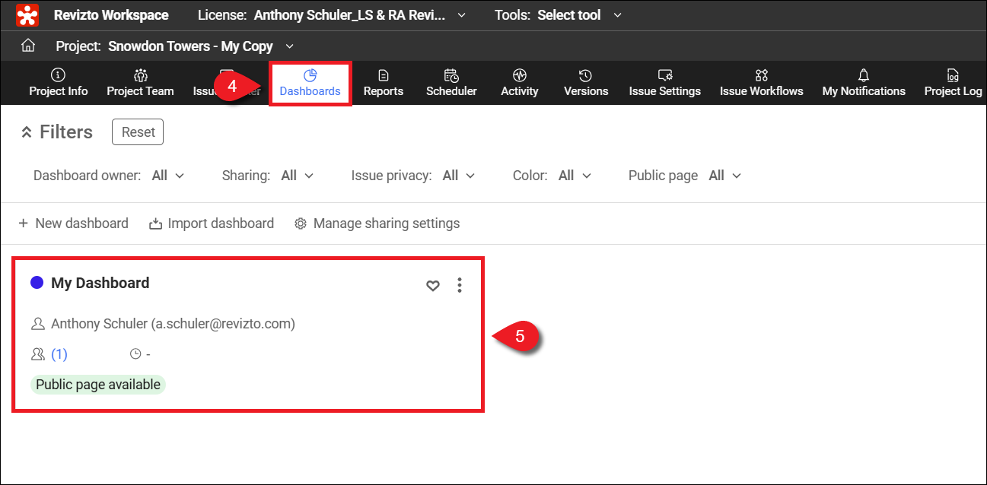Expand the Dashboard owner filter dropdown
Viewport: 987px width, 485px height.
168,176
